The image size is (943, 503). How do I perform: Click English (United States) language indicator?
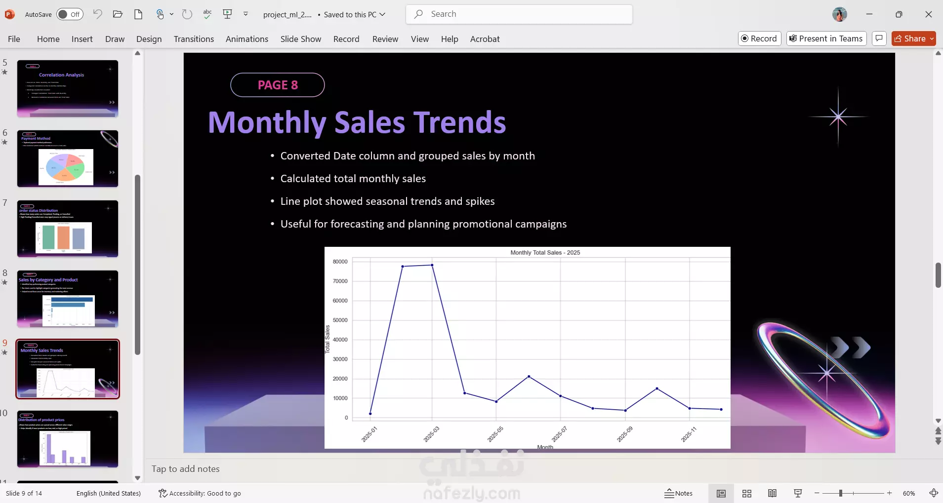click(x=109, y=493)
